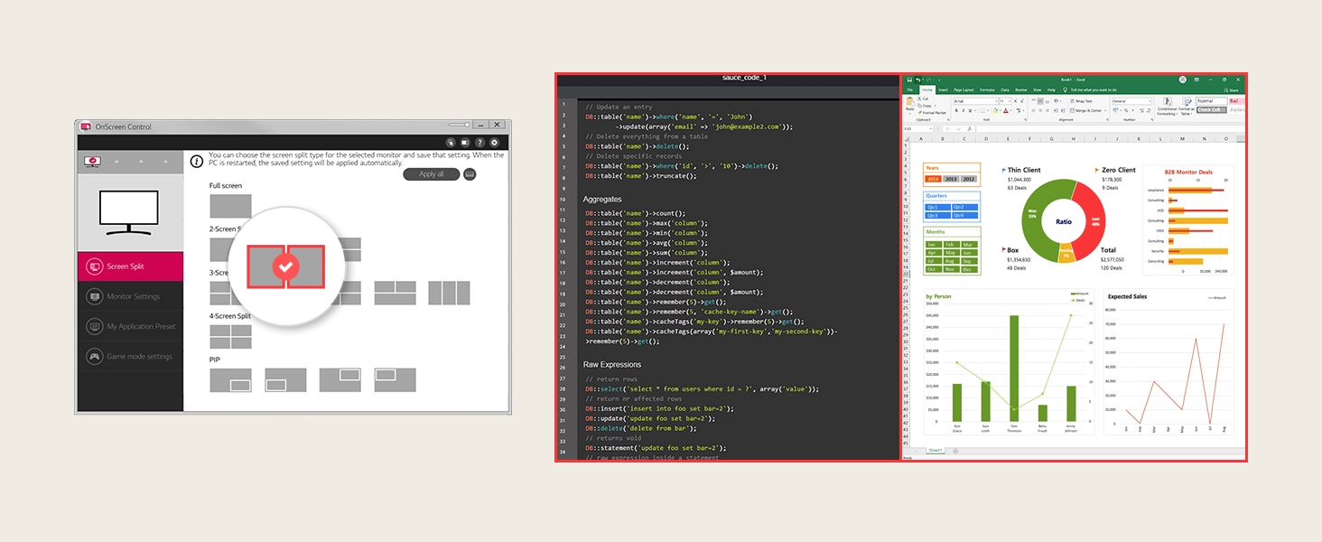The height and width of the screenshot is (542, 1322).
Task: Open the OnScreen Control help icon
Action: pos(479,142)
